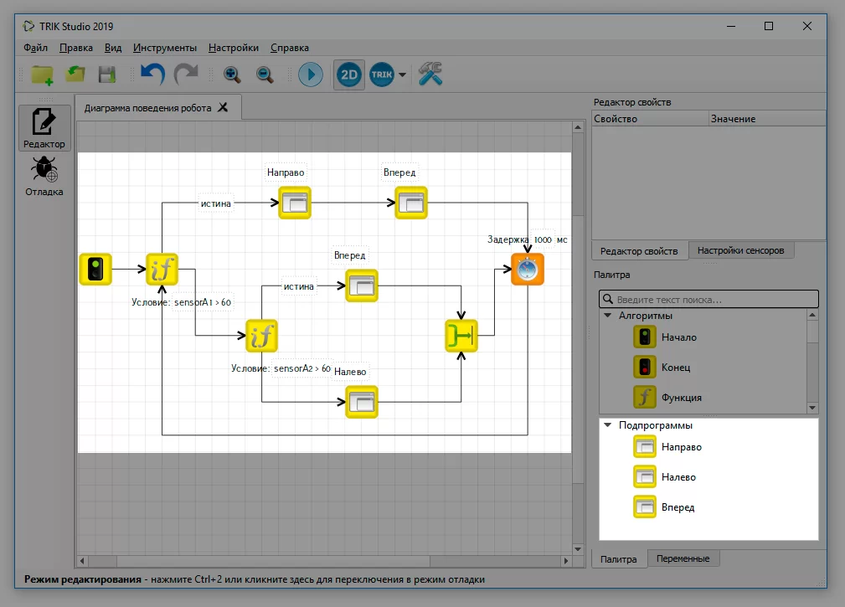Screen dimensions: 845x607
Task: Open the 2D model view
Action: pyautogui.click(x=349, y=75)
